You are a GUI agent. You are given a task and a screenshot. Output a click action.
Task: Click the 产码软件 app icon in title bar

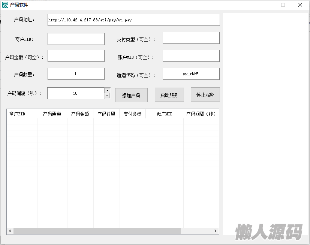pyautogui.click(x=5, y=5)
